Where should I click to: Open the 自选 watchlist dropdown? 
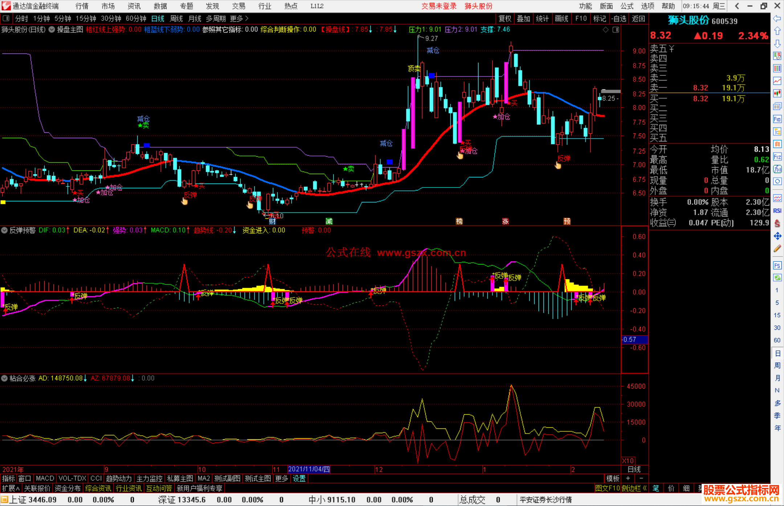(618, 18)
